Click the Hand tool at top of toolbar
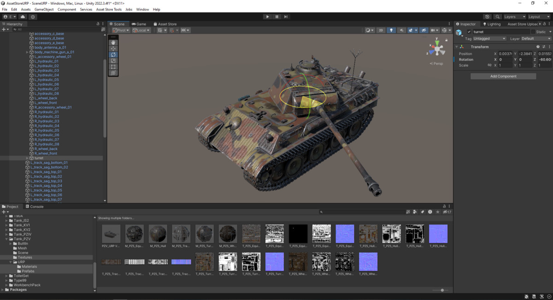 click(113, 42)
